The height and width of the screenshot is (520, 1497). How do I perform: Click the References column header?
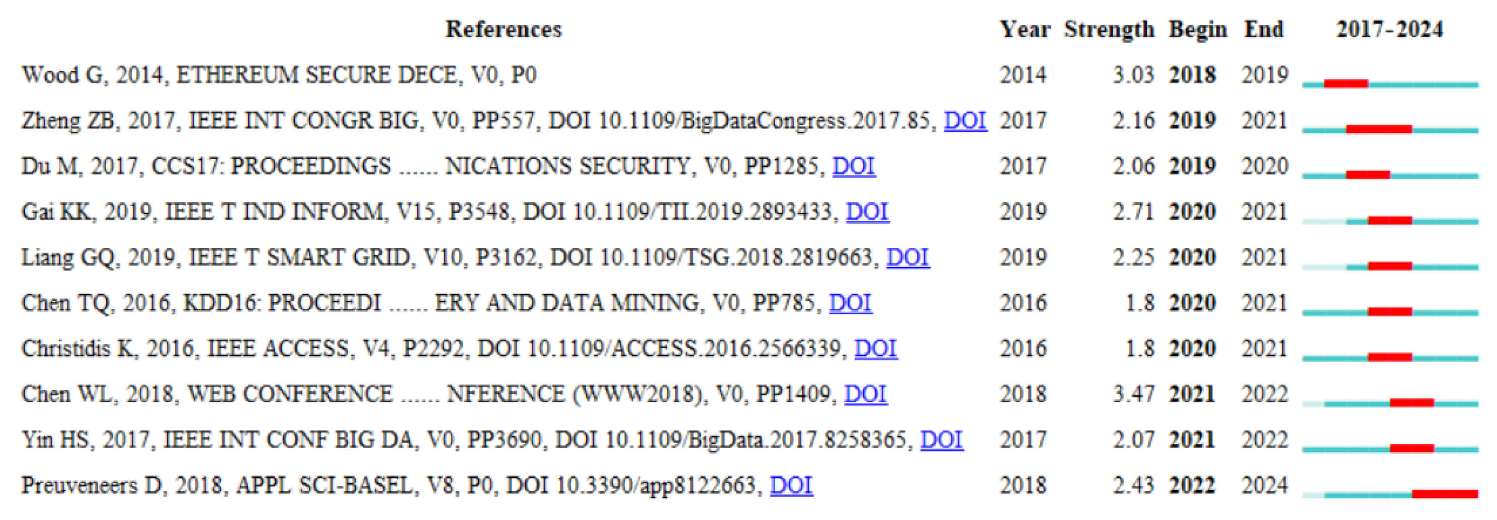pos(503,30)
